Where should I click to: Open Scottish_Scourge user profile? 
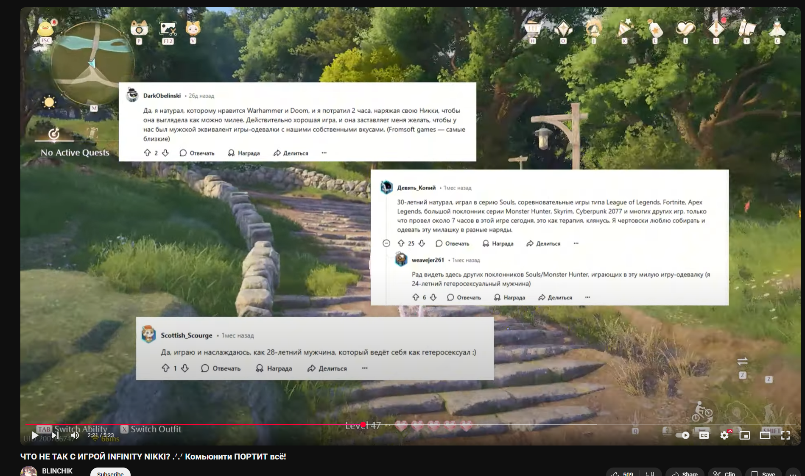(186, 335)
